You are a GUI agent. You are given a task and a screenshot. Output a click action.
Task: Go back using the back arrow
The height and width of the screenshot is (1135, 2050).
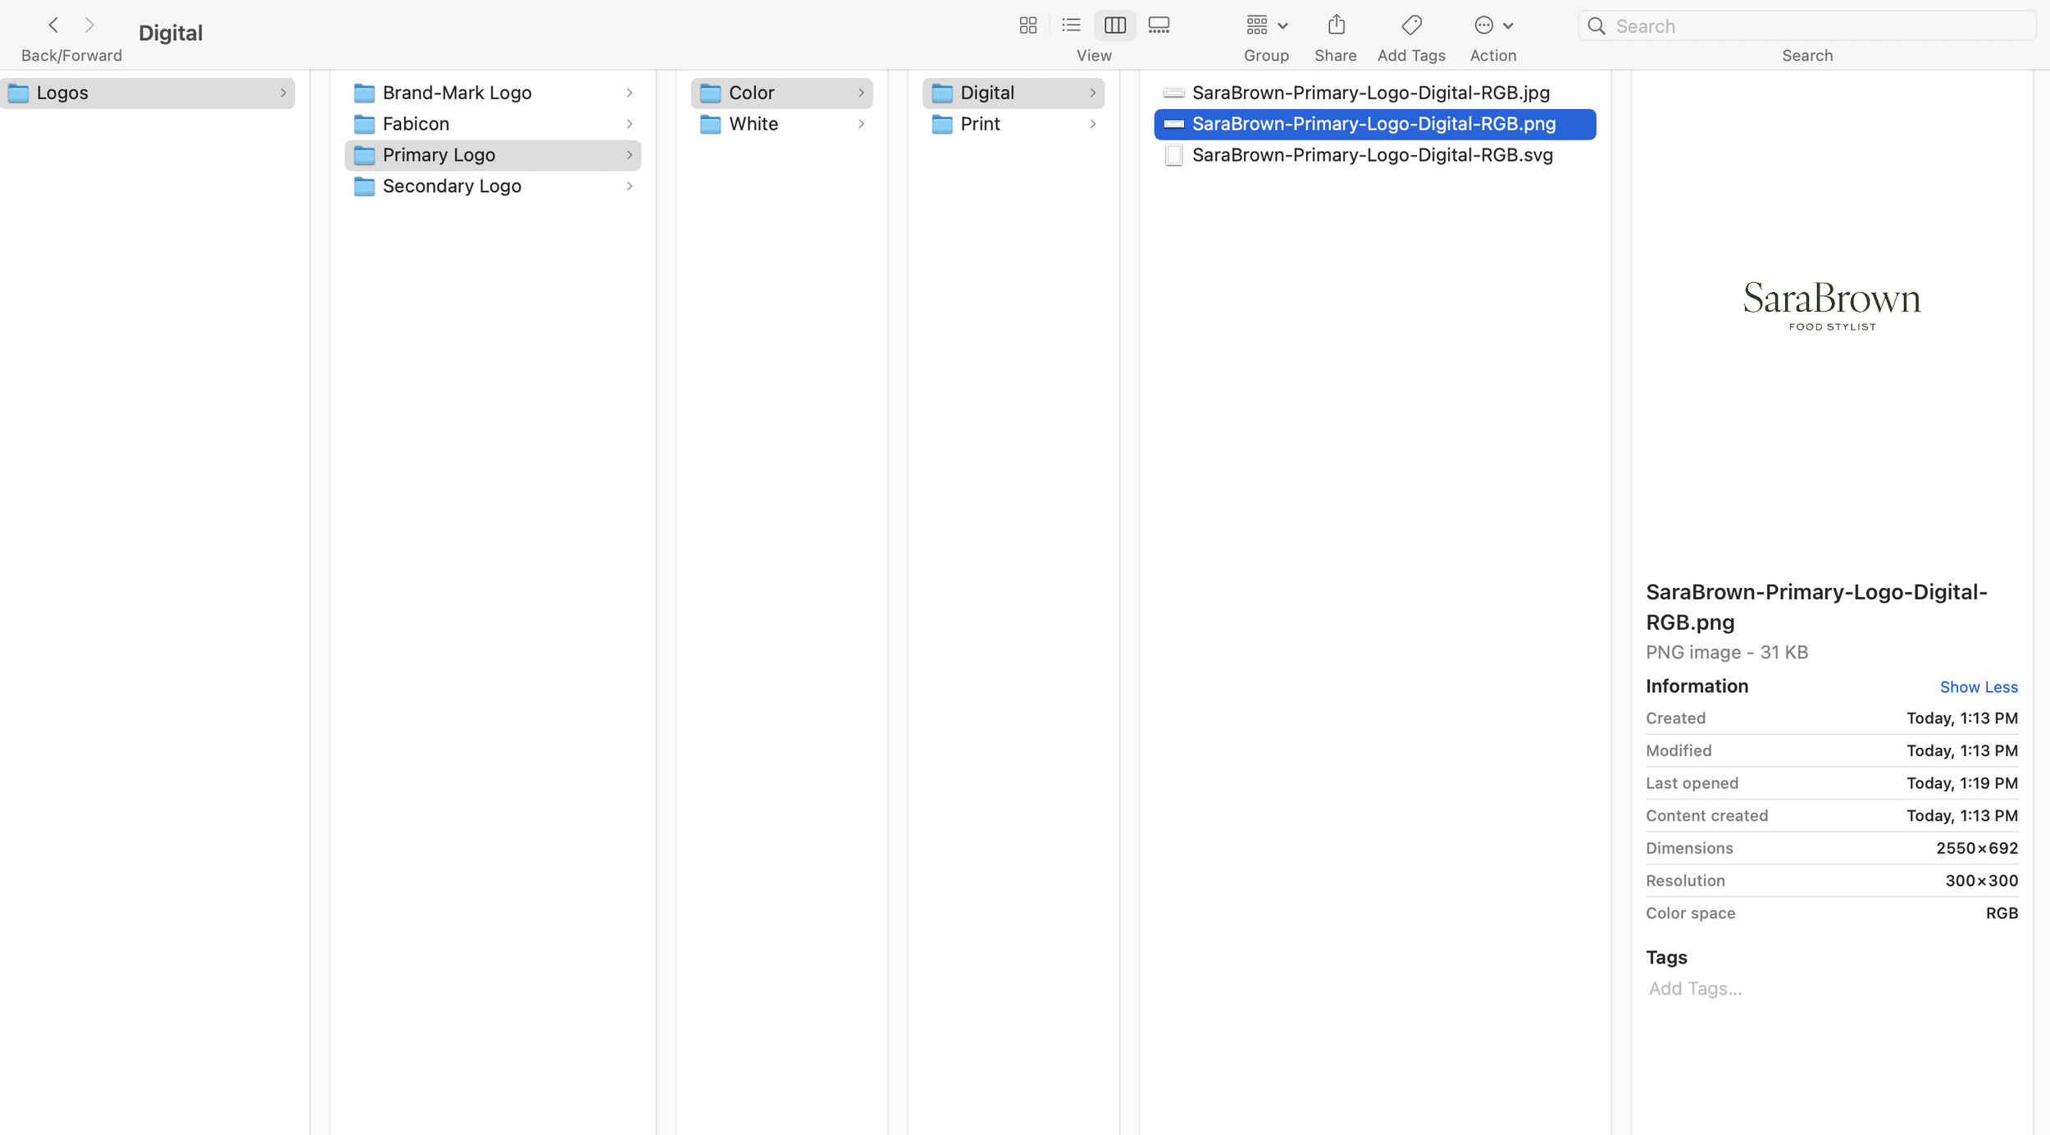point(53,25)
